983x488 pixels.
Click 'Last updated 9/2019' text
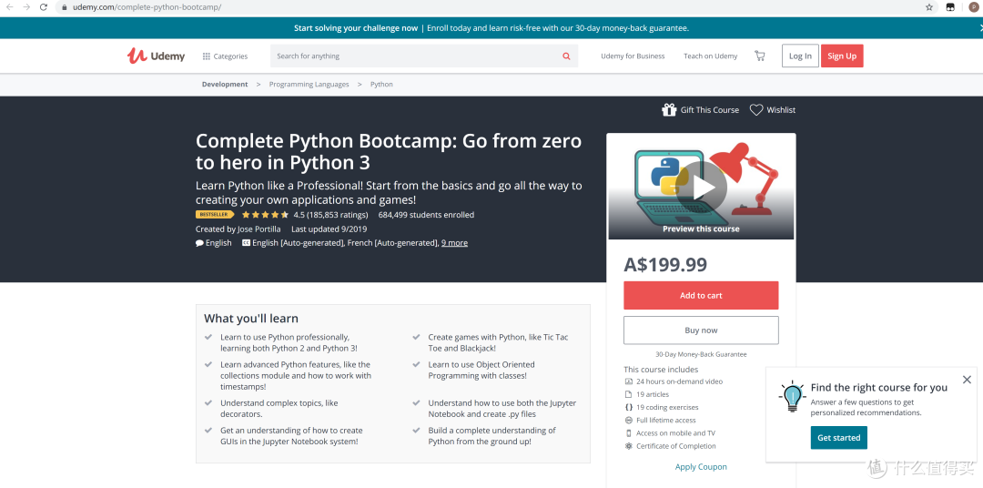[329, 229]
